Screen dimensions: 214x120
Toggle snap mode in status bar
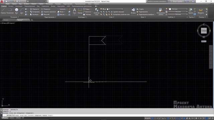coord(155,118)
